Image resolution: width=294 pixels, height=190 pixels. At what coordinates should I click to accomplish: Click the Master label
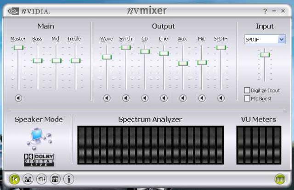pyautogui.click(x=18, y=39)
